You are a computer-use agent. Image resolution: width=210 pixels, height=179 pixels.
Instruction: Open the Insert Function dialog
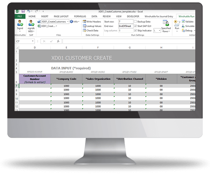pyautogui.click(x=58, y=41)
